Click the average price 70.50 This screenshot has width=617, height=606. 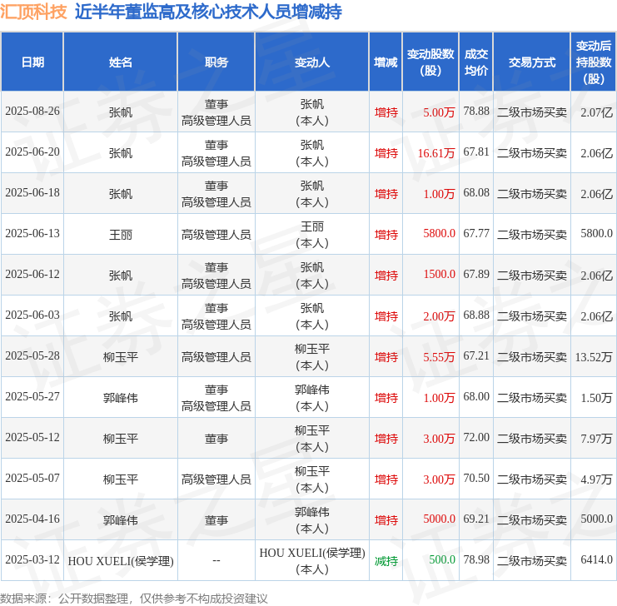[x=476, y=478]
